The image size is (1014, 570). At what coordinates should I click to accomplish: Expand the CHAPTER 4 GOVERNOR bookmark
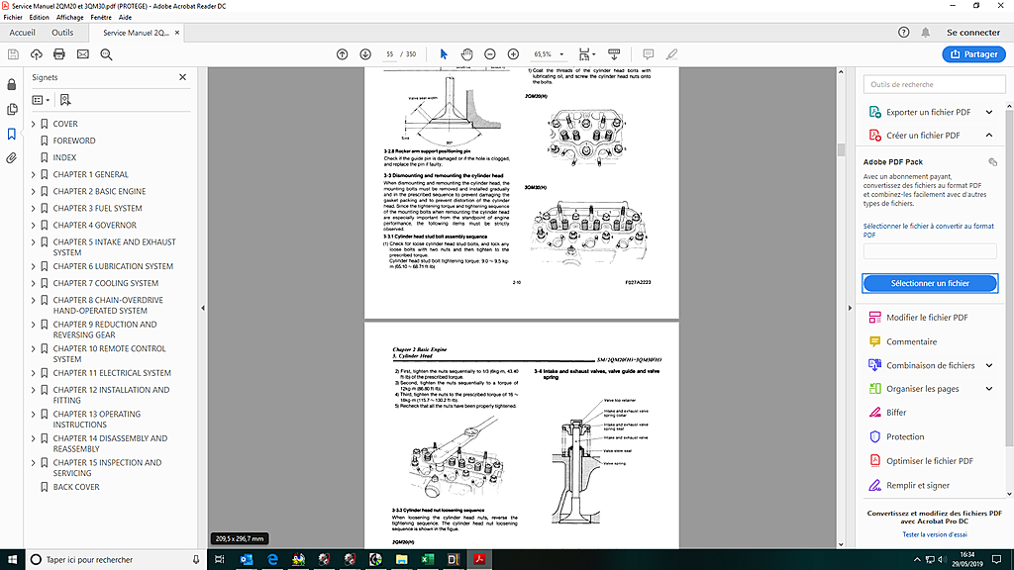[x=34, y=225]
